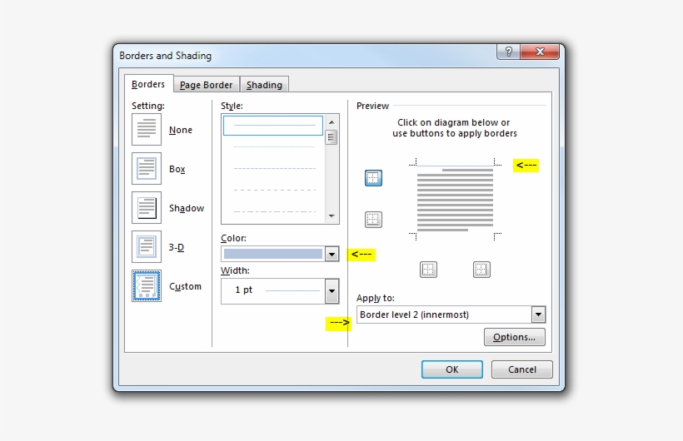Screen dimensions: 683x441
Task: Close the Borders and Shading dialog
Action: point(540,52)
